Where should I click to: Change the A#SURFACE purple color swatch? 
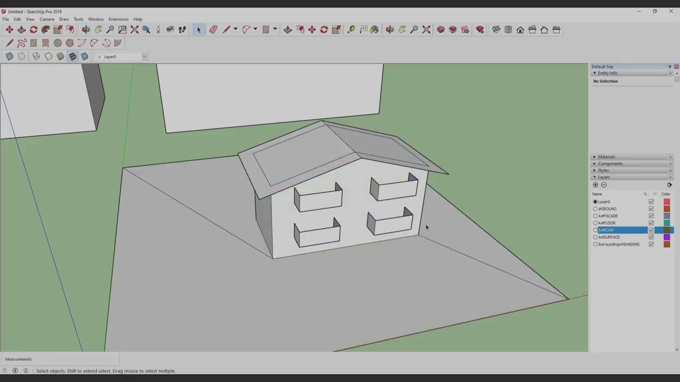tap(667, 237)
